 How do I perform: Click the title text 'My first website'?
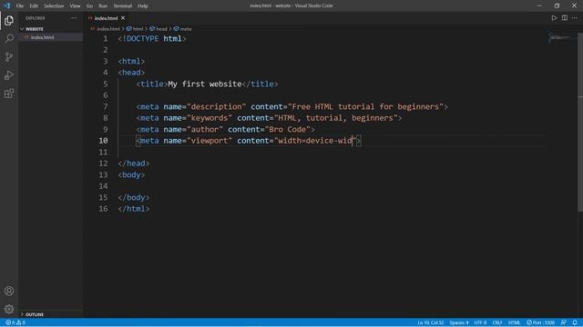click(x=205, y=84)
